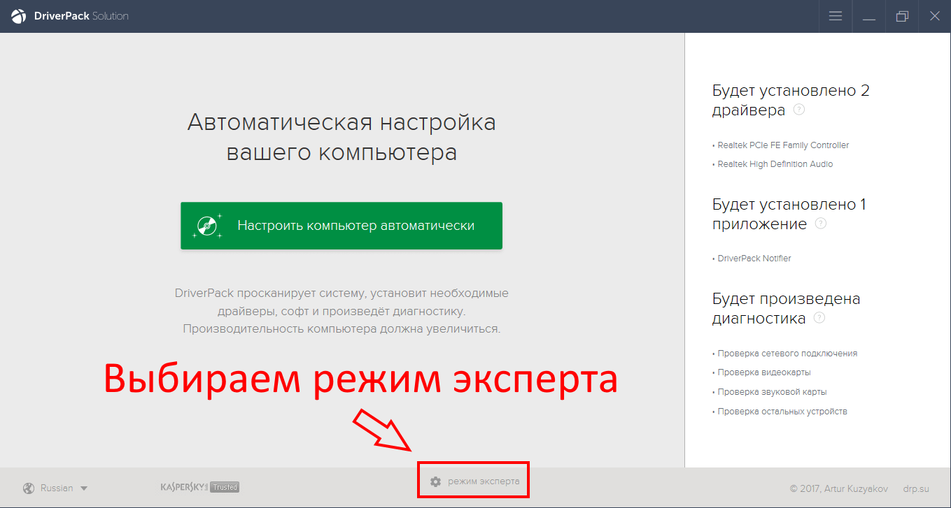
Task: Click the 'DriverPack Notifier' application item
Action: (x=754, y=259)
